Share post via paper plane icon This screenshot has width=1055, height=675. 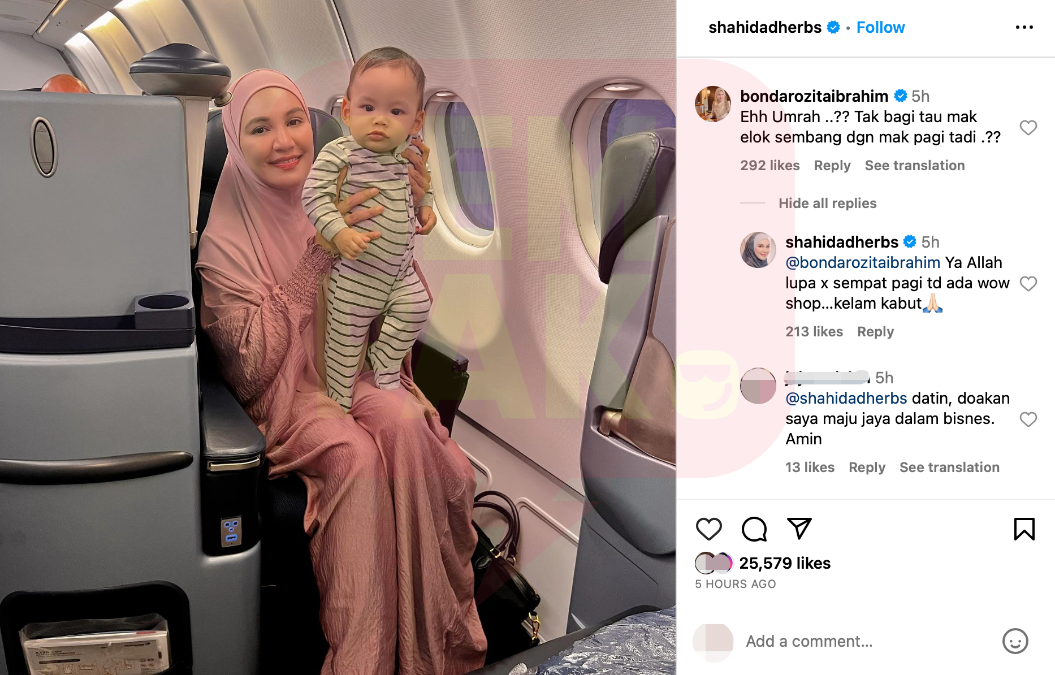(x=799, y=529)
